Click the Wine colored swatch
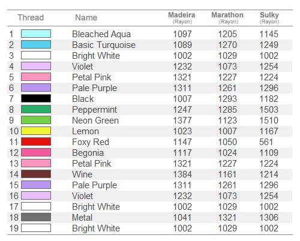This screenshot has height=241, width=300. point(36,174)
